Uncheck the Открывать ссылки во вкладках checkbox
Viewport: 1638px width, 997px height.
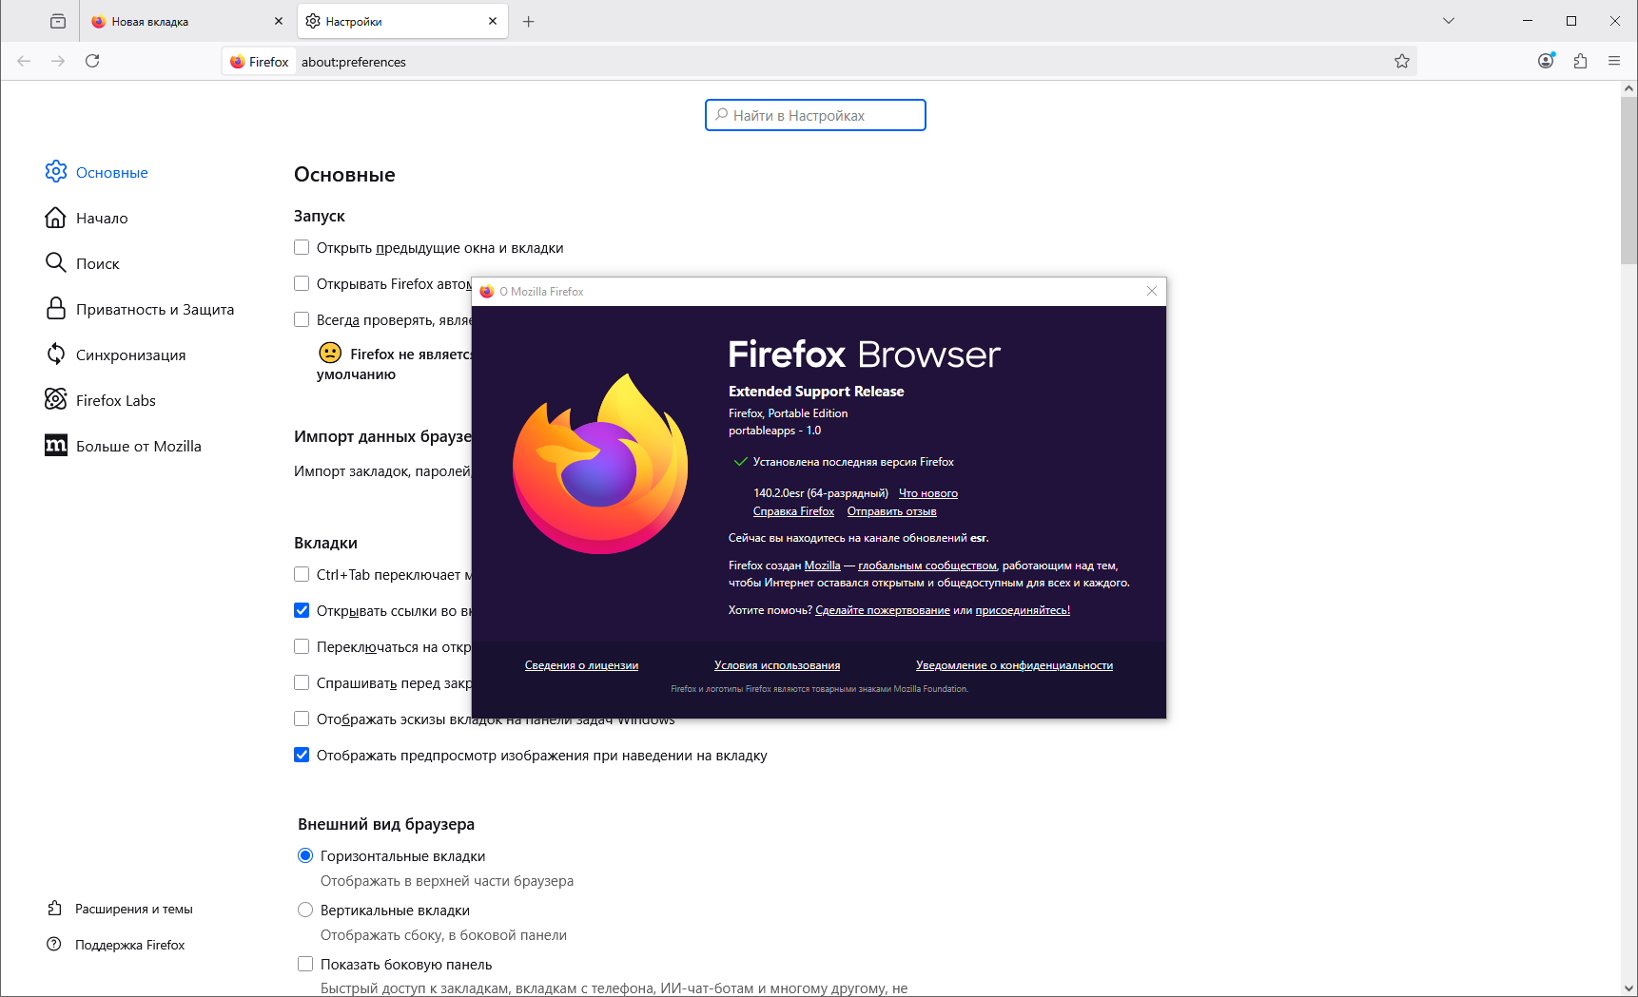302,610
